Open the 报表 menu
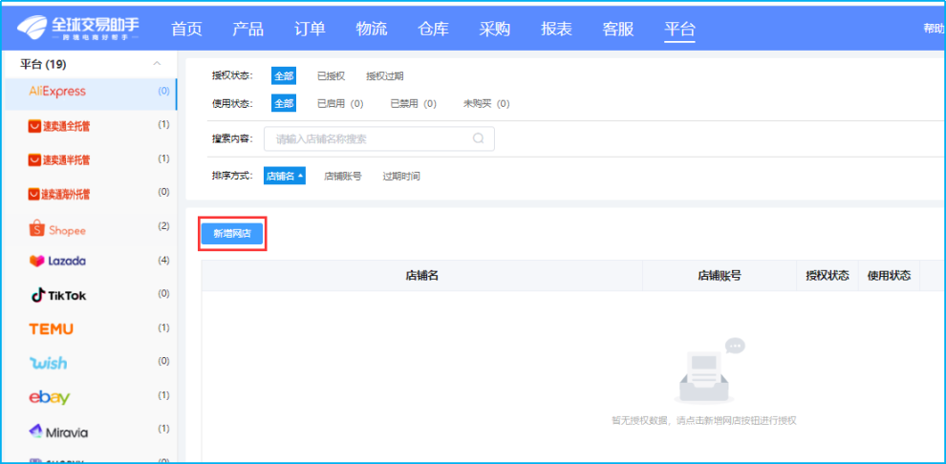 tap(556, 29)
